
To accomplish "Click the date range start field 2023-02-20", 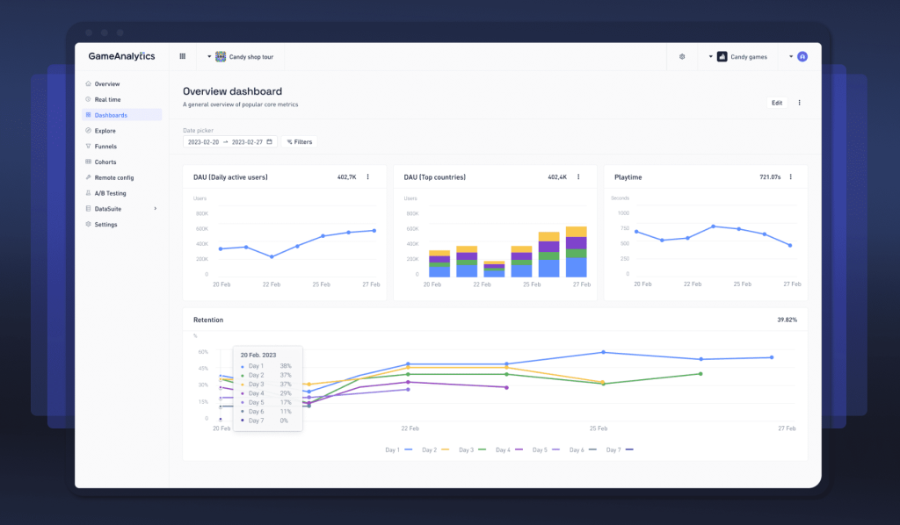I will [202, 141].
